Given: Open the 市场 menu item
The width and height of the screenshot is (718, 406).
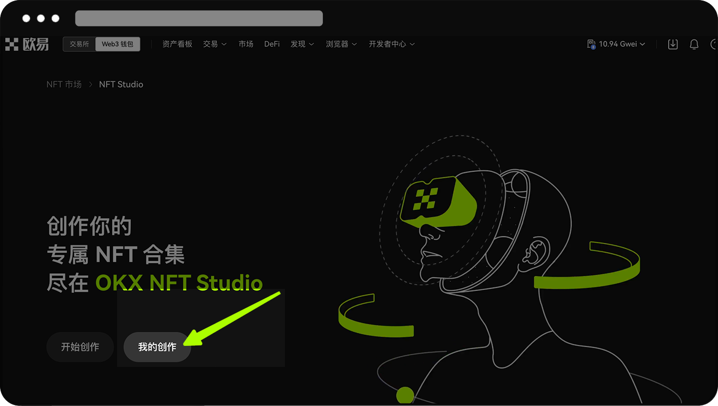Looking at the screenshot, I should pyautogui.click(x=246, y=44).
